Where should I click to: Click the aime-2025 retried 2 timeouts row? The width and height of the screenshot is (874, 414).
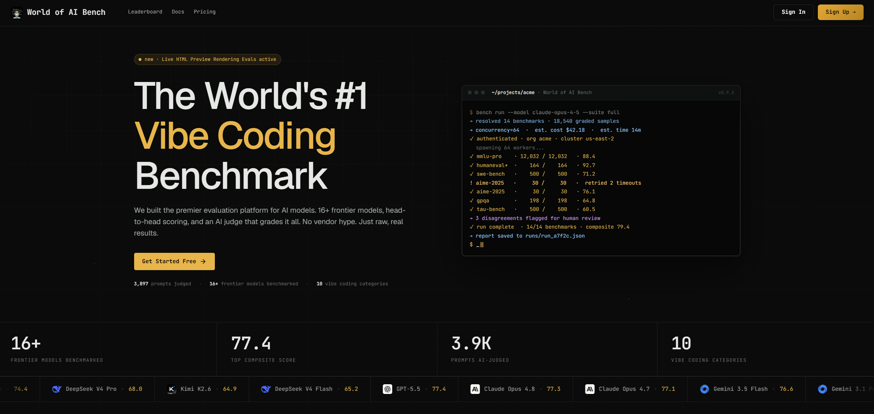pyautogui.click(x=556, y=183)
